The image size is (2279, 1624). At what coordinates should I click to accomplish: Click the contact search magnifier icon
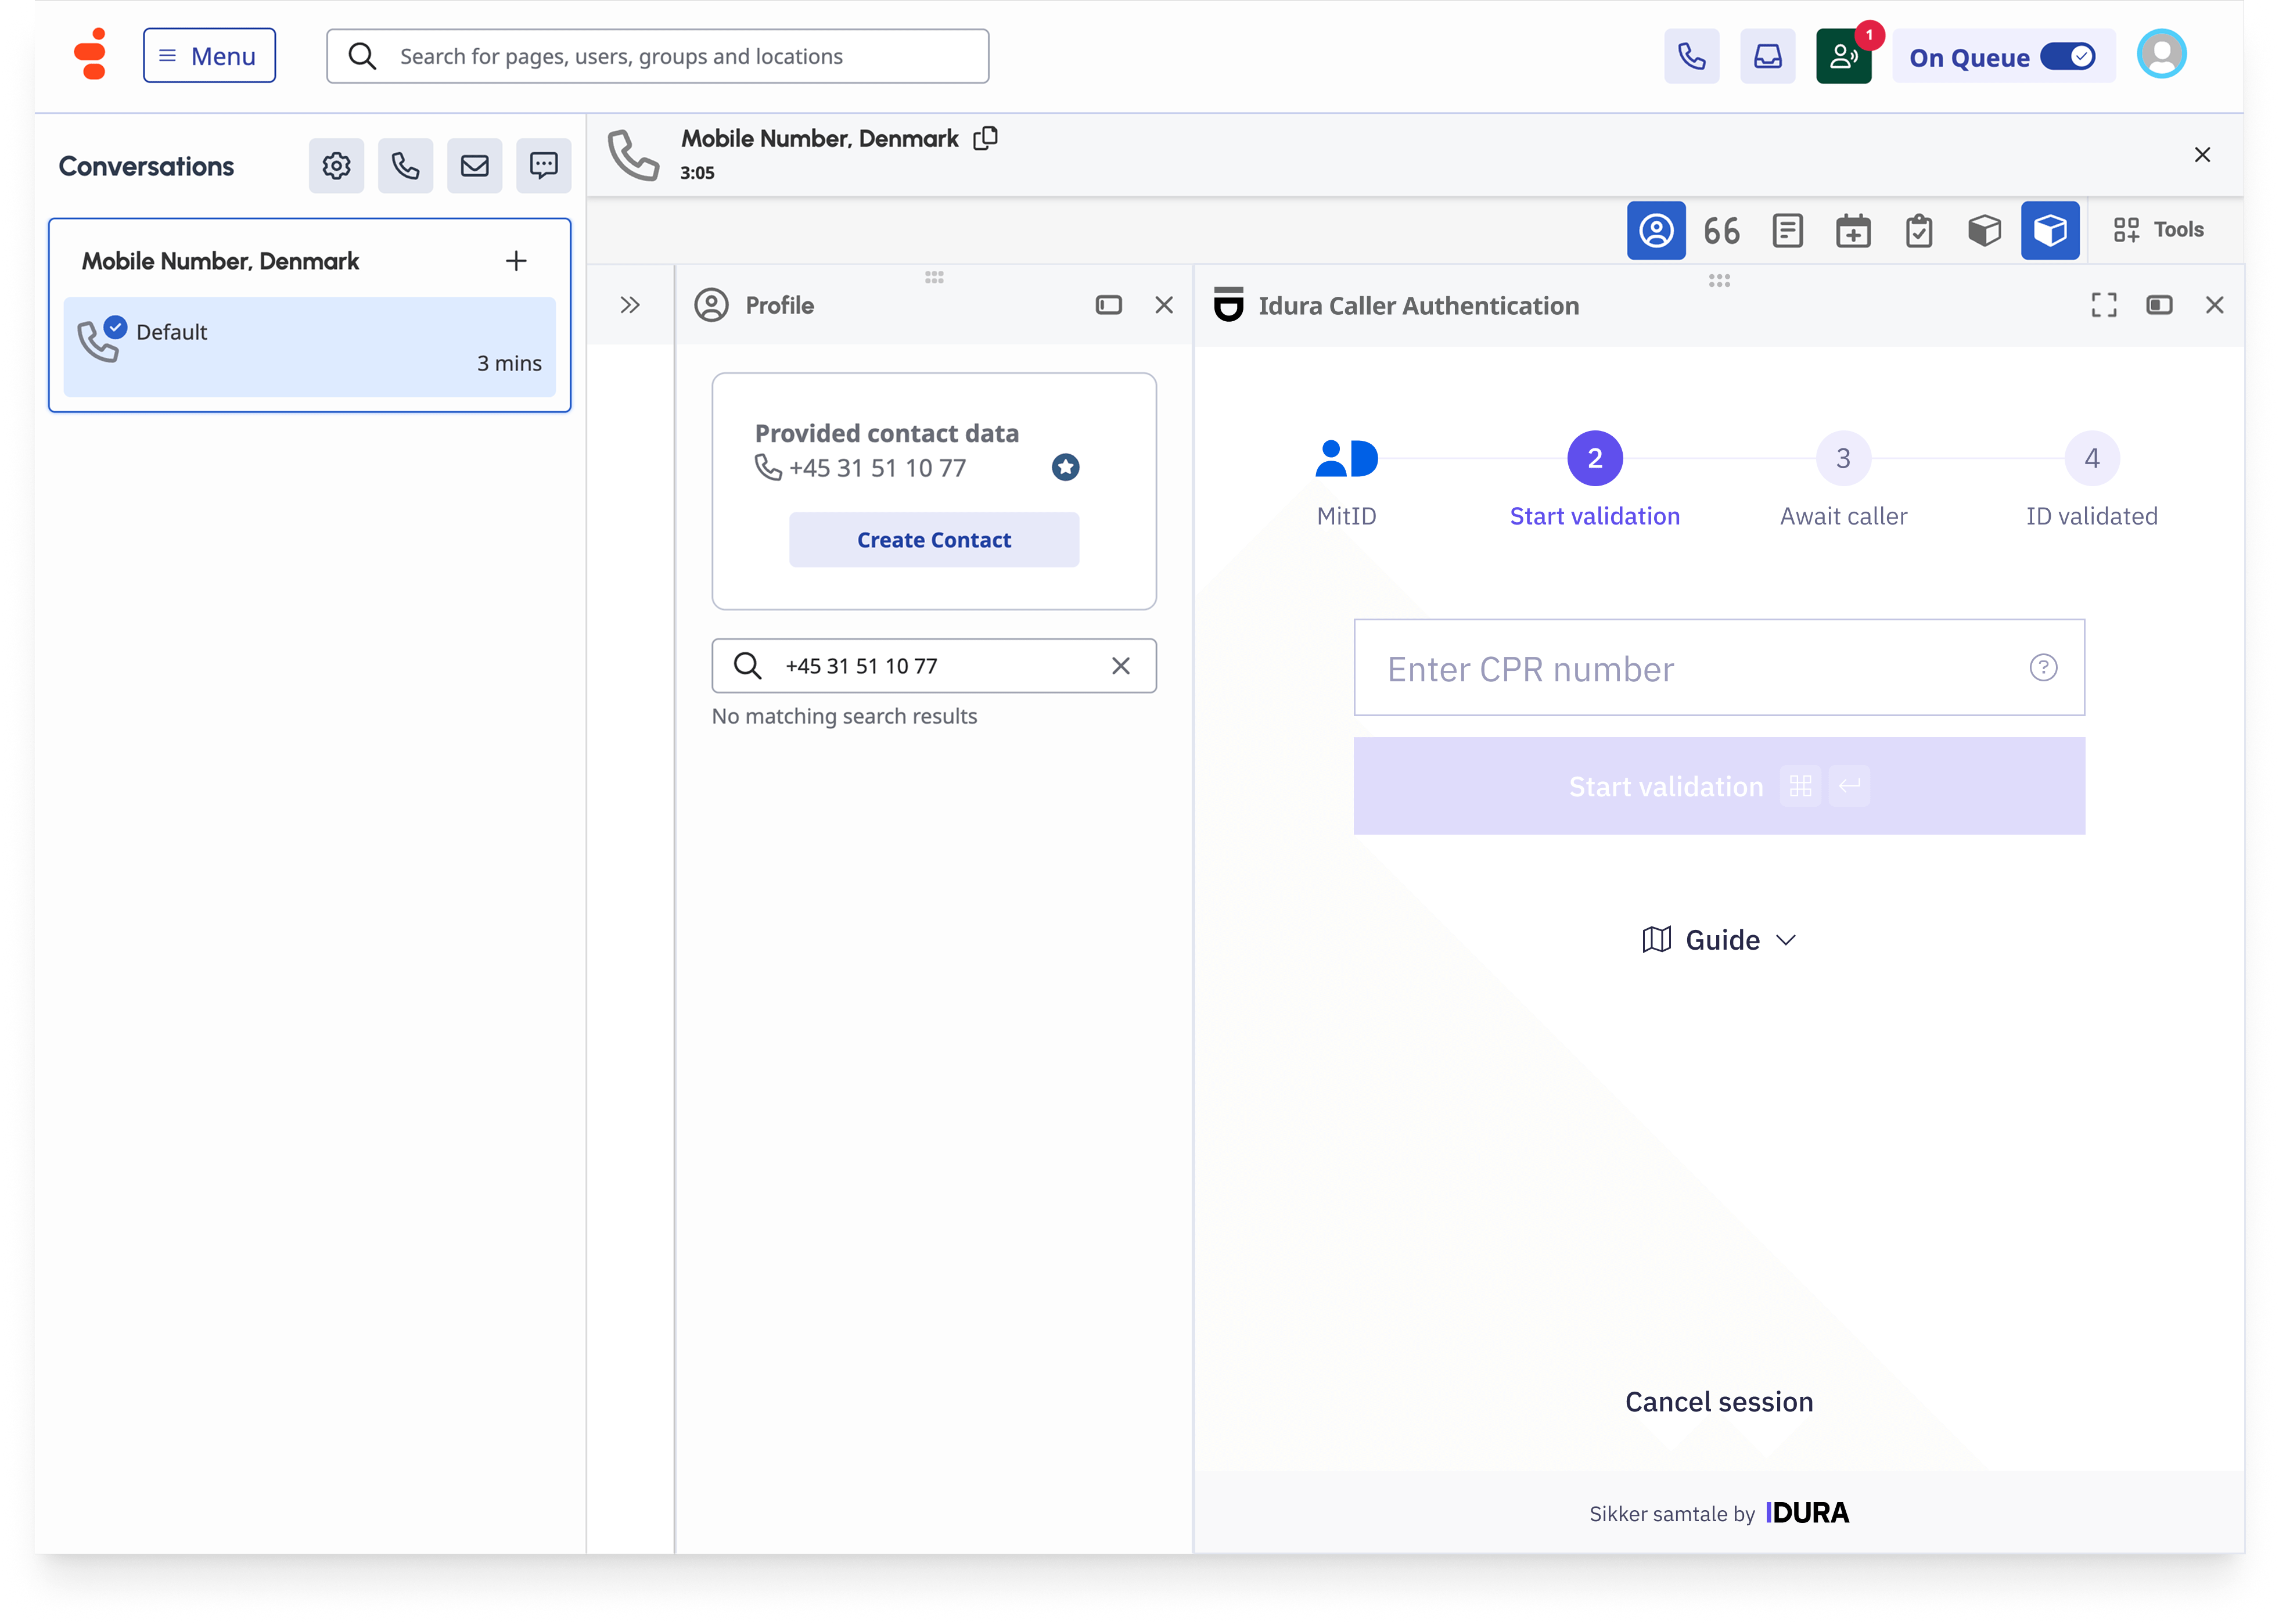[x=747, y=666]
